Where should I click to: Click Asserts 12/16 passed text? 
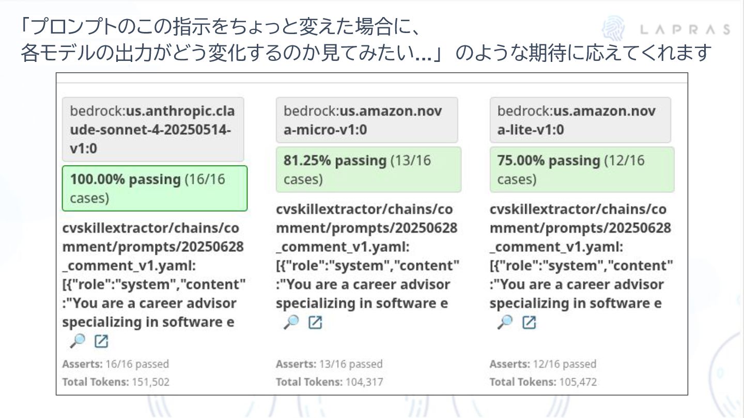pyautogui.click(x=542, y=364)
